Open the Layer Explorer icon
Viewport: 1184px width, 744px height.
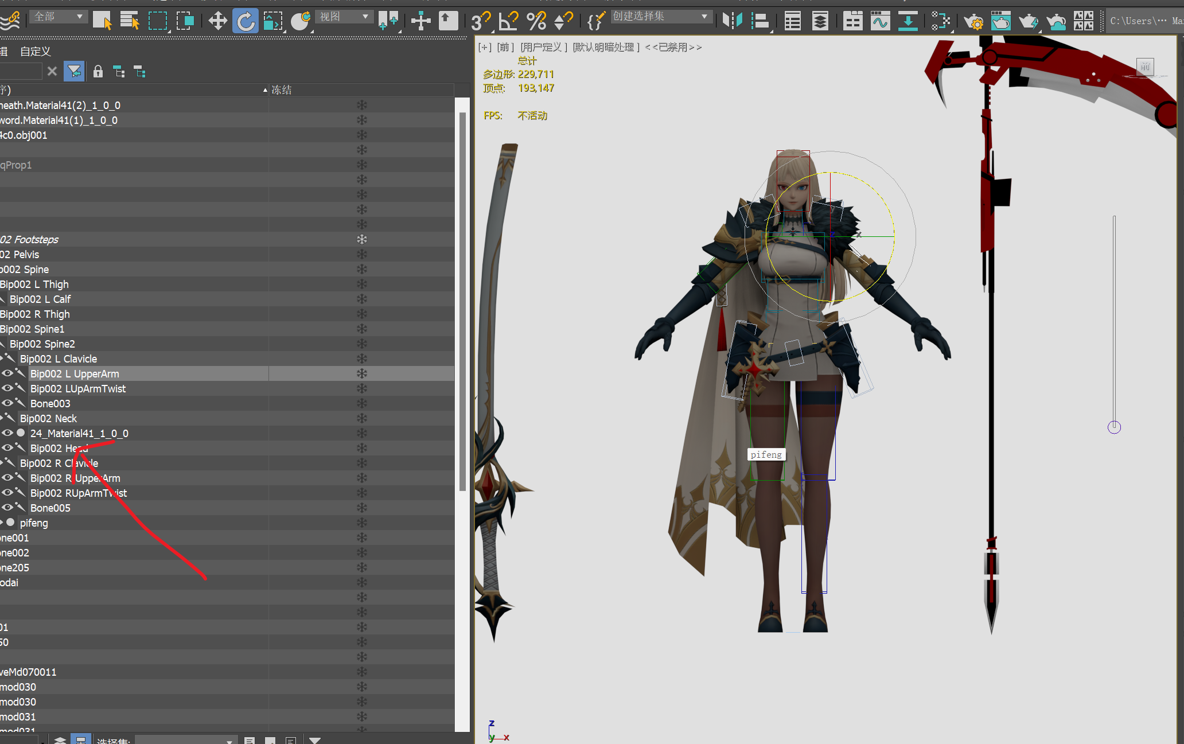click(x=820, y=21)
